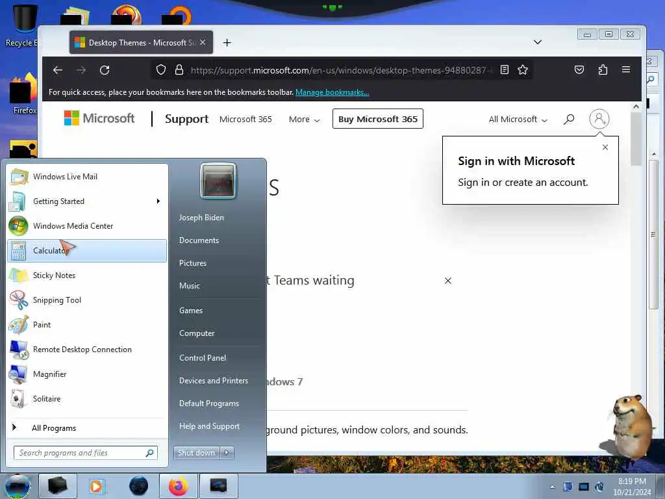
Task: Open Documents from Start menu
Action: [x=199, y=240]
